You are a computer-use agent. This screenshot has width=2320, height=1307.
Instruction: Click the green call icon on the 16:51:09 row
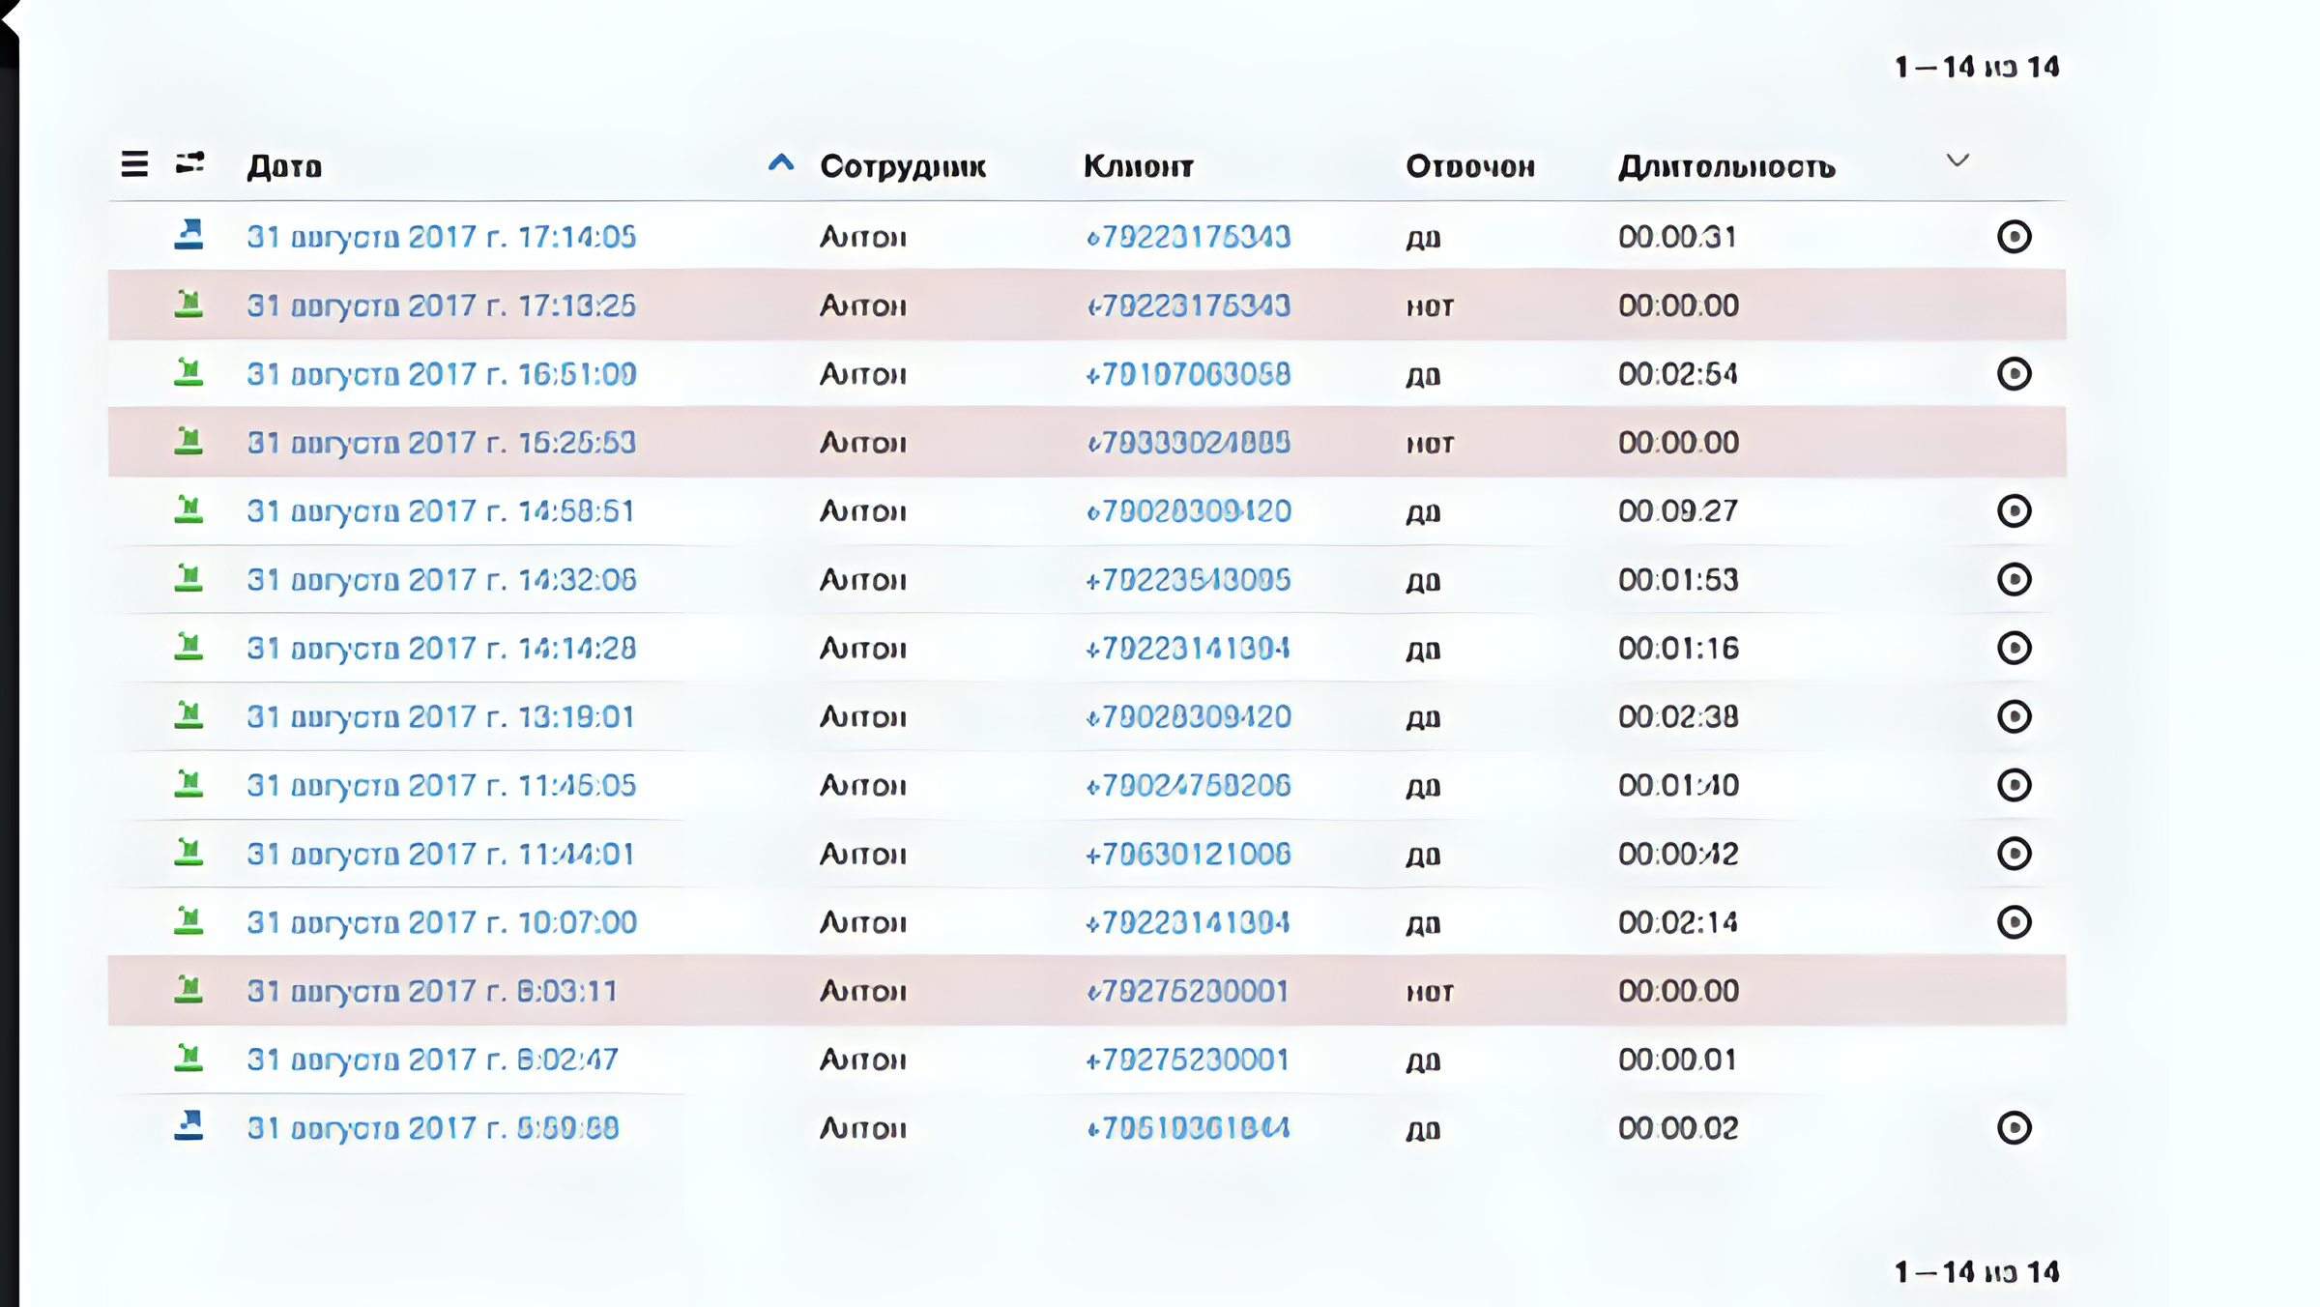[188, 372]
